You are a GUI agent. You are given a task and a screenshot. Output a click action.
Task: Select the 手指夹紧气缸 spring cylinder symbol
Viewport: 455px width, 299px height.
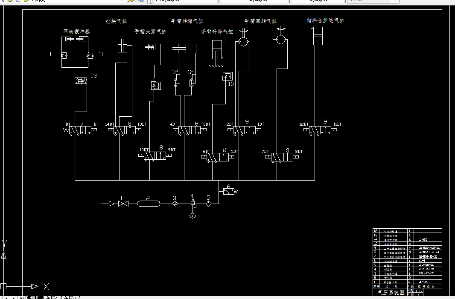[x=153, y=47]
